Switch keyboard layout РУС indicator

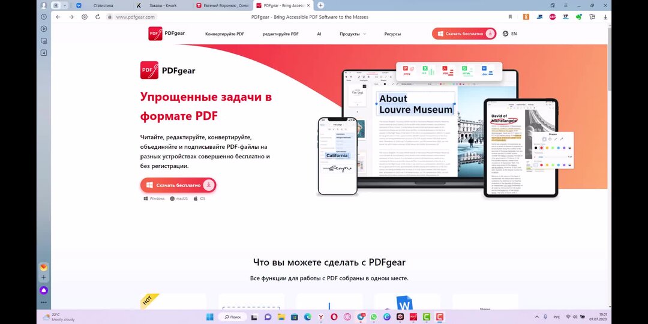click(557, 317)
